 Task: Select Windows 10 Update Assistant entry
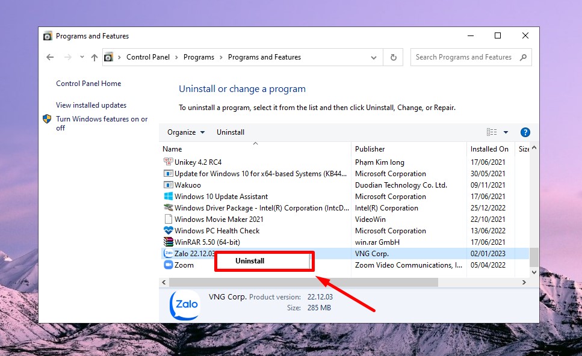click(221, 197)
